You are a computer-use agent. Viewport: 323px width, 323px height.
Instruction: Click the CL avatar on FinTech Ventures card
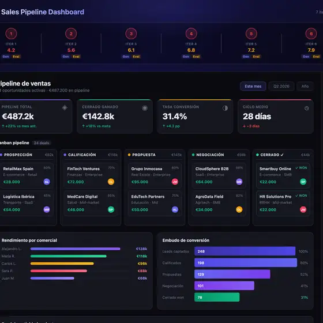coord(111,182)
